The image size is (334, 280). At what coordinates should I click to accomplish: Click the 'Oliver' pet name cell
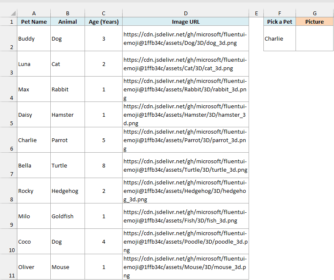[x=34, y=266]
